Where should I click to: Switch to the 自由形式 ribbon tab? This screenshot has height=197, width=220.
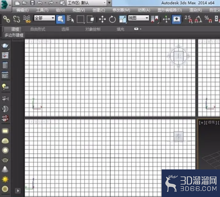point(38,29)
